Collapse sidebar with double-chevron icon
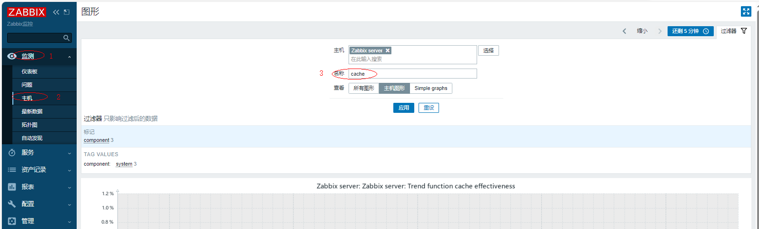Image resolution: width=759 pixels, height=229 pixels. pyautogui.click(x=56, y=12)
